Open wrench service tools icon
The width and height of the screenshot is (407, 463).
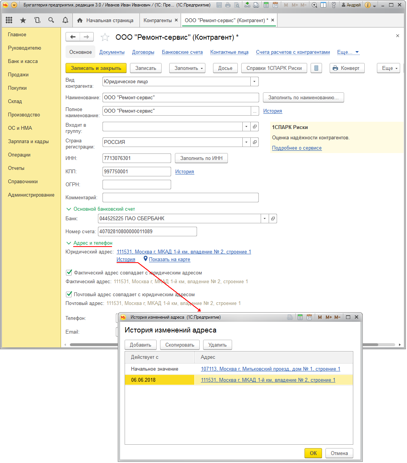point(334,5)
